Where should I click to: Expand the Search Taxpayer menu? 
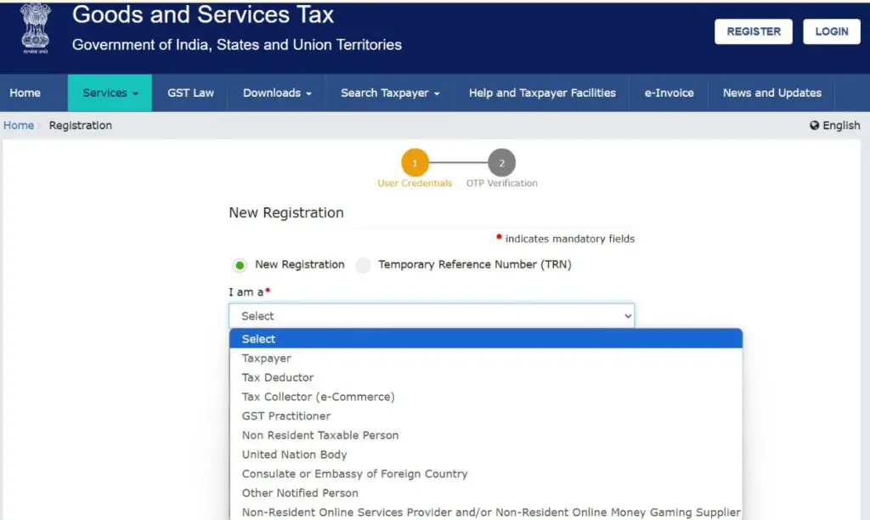390,93
